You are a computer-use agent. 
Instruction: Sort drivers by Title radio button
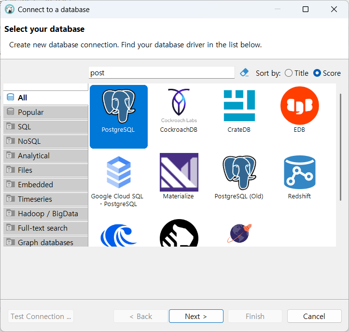coord(289,73)
